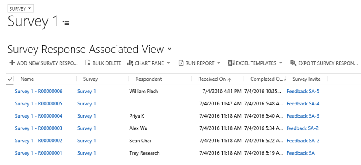Select respondent Alex Wu cell
Image resolution: width=361 pixels, height=165 pixels.
pos(138,128)
